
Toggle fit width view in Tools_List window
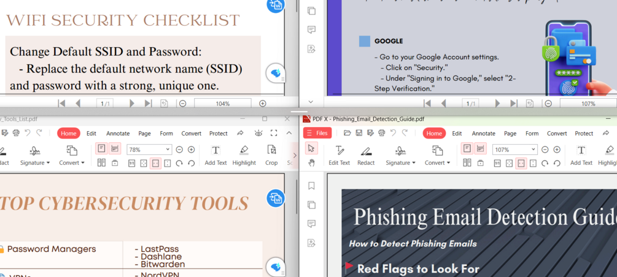coord(156,163)
